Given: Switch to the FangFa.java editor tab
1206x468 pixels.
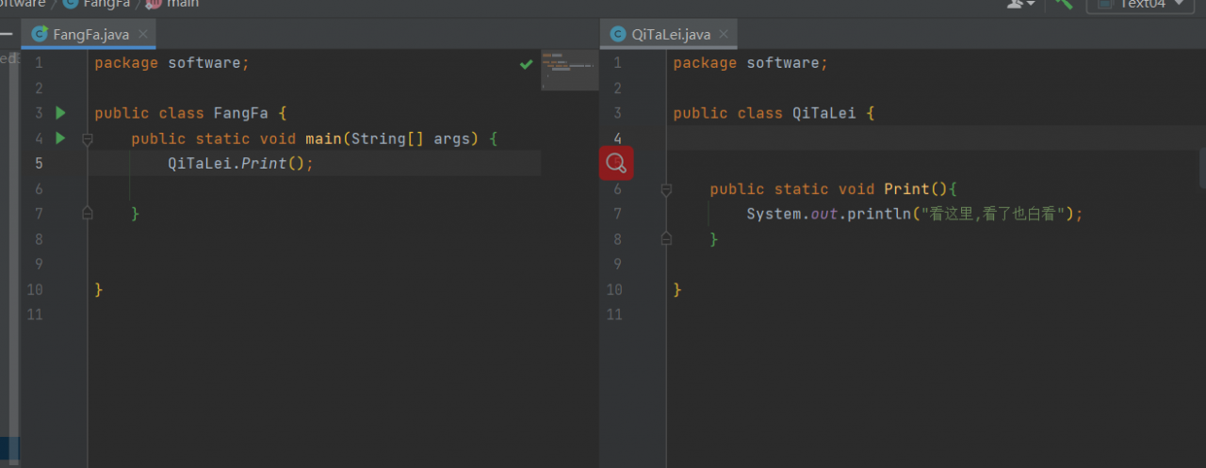Looking at the screenshot, I should (90, 34).
